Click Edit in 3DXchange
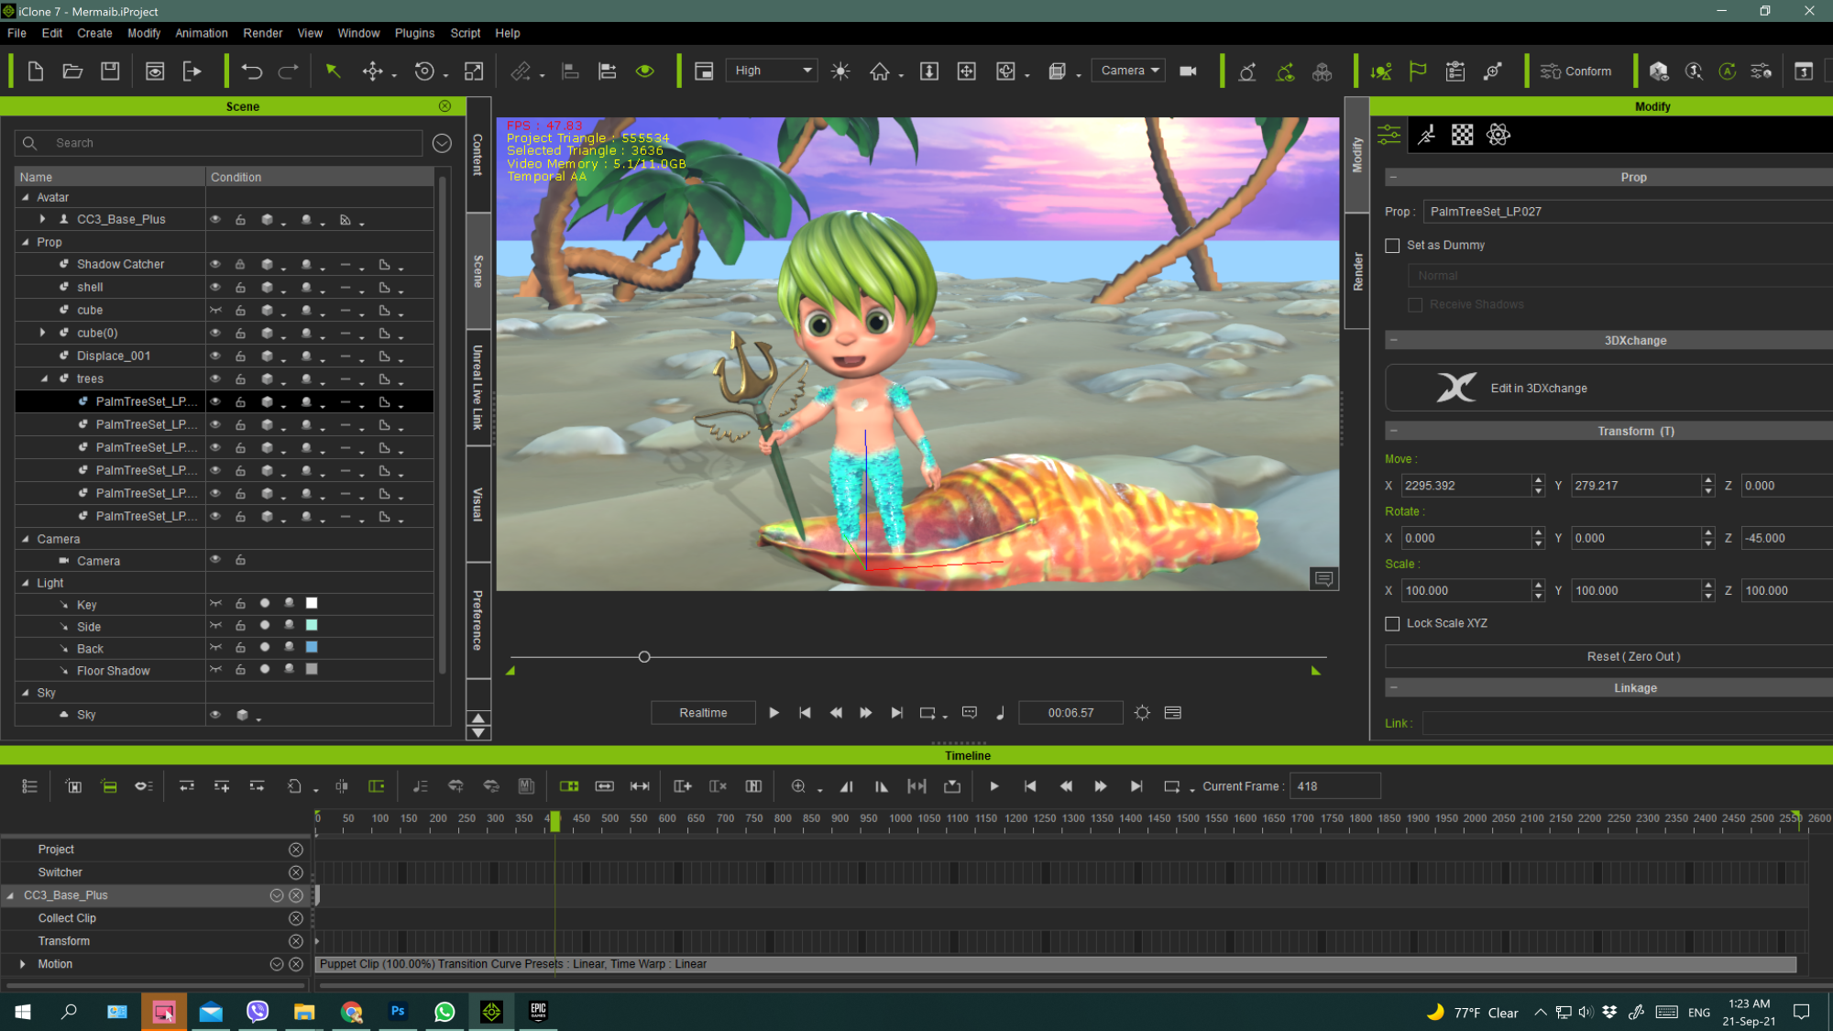Image resolution: width=1833 pixels, height=1031 pixels. 1608,389
